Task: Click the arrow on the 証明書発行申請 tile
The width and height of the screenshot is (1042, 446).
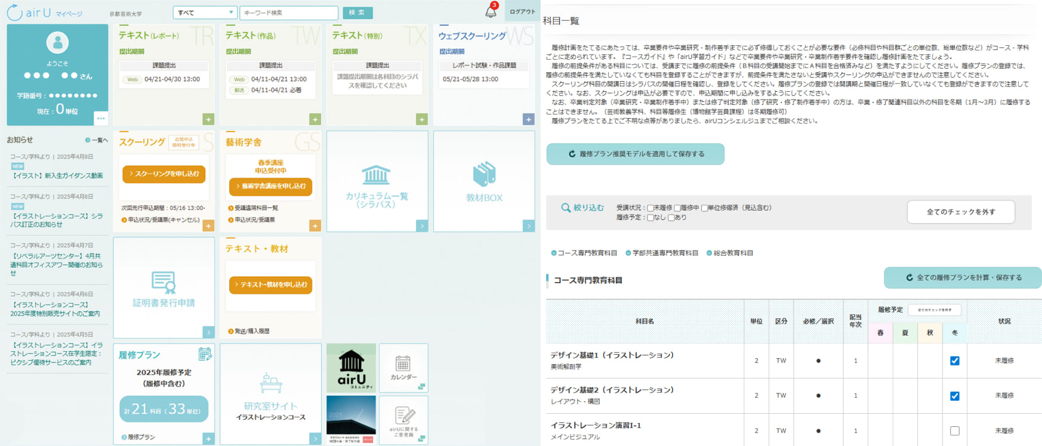Action: point(208,332)
